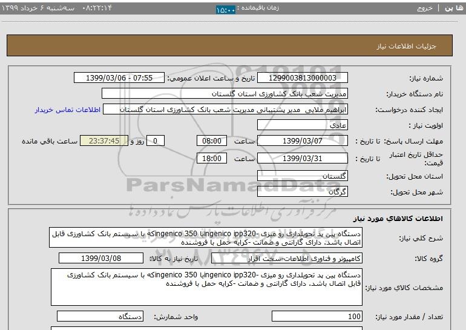Click the public announcement date field 1399/03/06 - 07:55
The height and width of the screenshot is (330, 466).
tap(119, 78)
